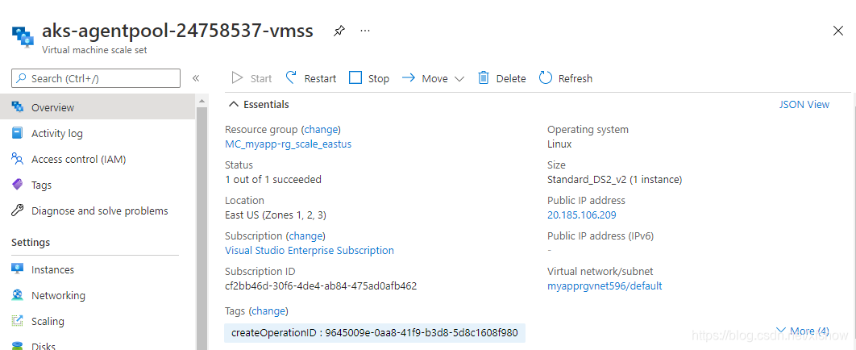This screenshot has height=350, width=856.
Task: Select the Linux operating system value
Action: [559, 144]
